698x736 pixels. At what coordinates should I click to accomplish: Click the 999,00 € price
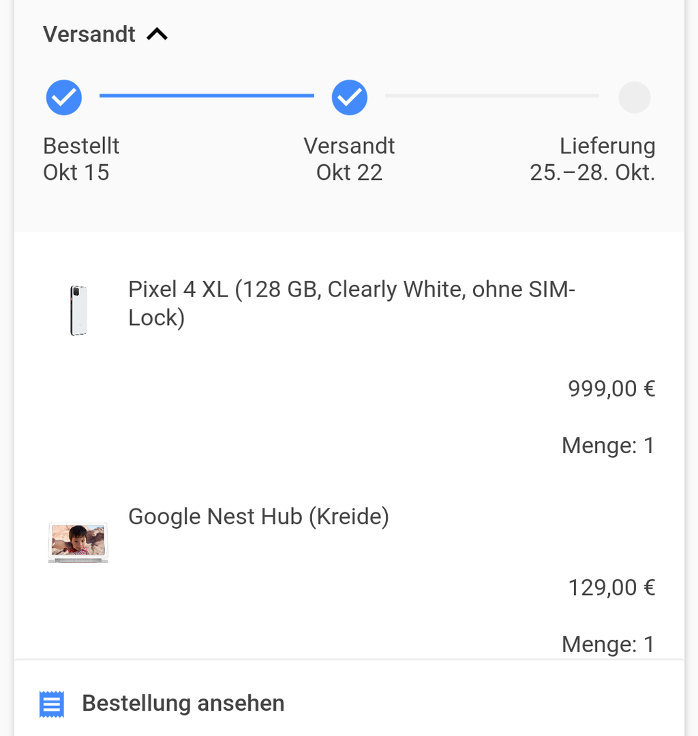tap(611, 388)
